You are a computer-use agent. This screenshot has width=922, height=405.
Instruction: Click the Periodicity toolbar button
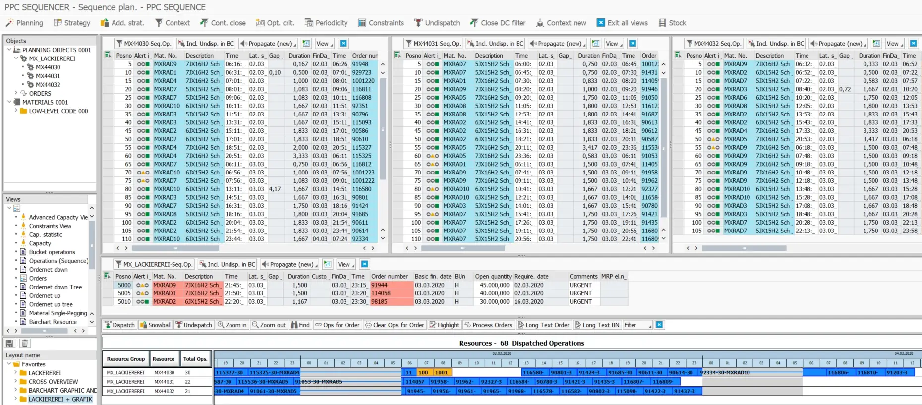click(326, 23)
